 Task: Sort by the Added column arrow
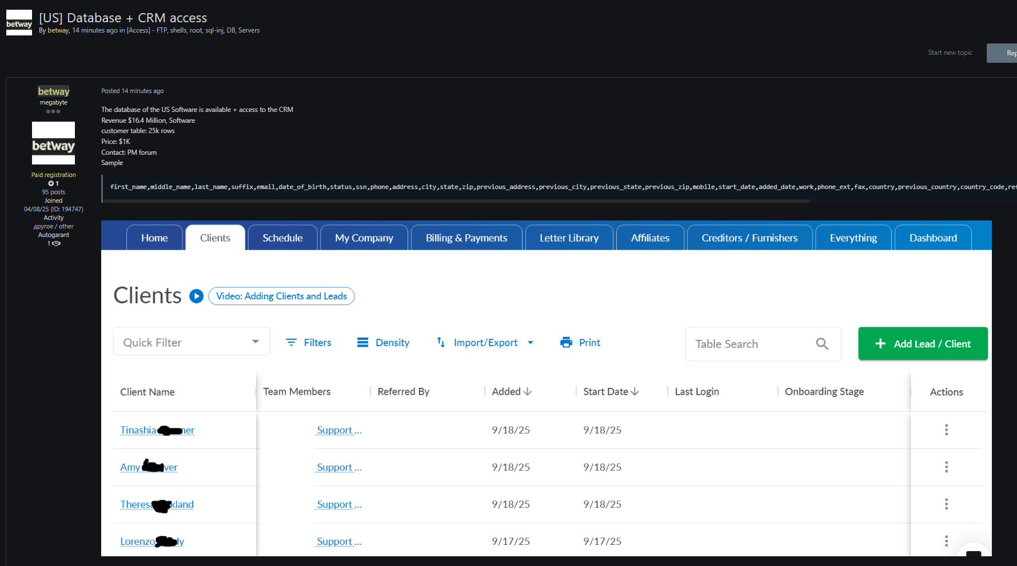click(x=528, y=392)
